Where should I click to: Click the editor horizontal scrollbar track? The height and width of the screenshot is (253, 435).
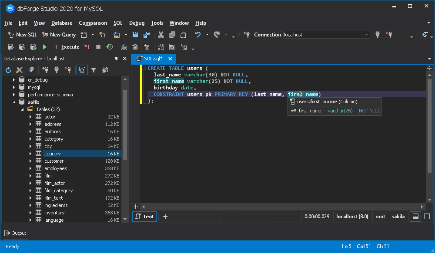(x=282, y=207)
